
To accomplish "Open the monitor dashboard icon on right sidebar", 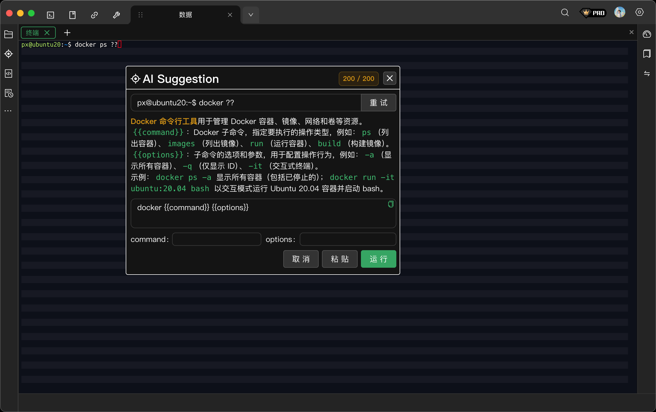I will point(647,34).
